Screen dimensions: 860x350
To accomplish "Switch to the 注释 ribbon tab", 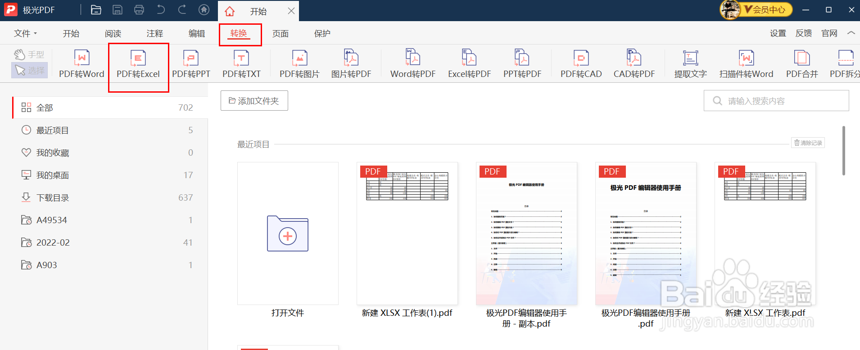I will [x=155, y=33].
